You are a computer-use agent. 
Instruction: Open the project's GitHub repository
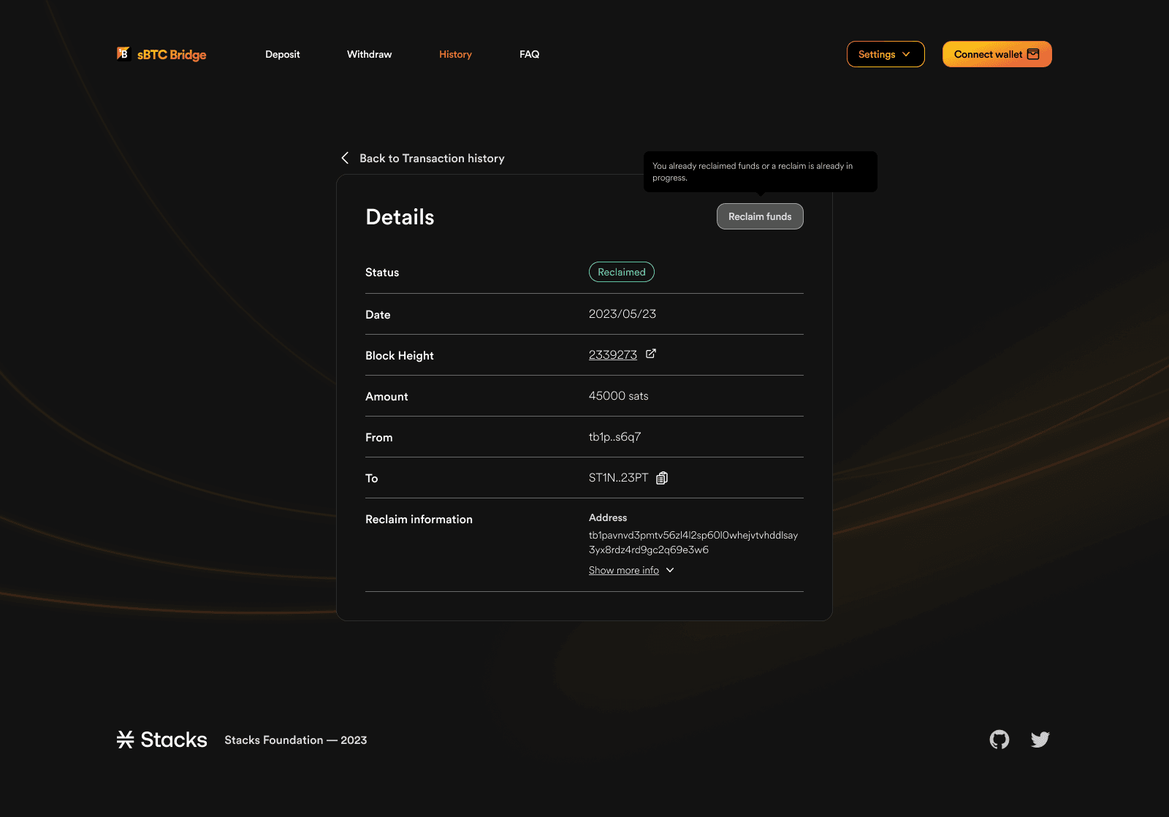point(999,740)
